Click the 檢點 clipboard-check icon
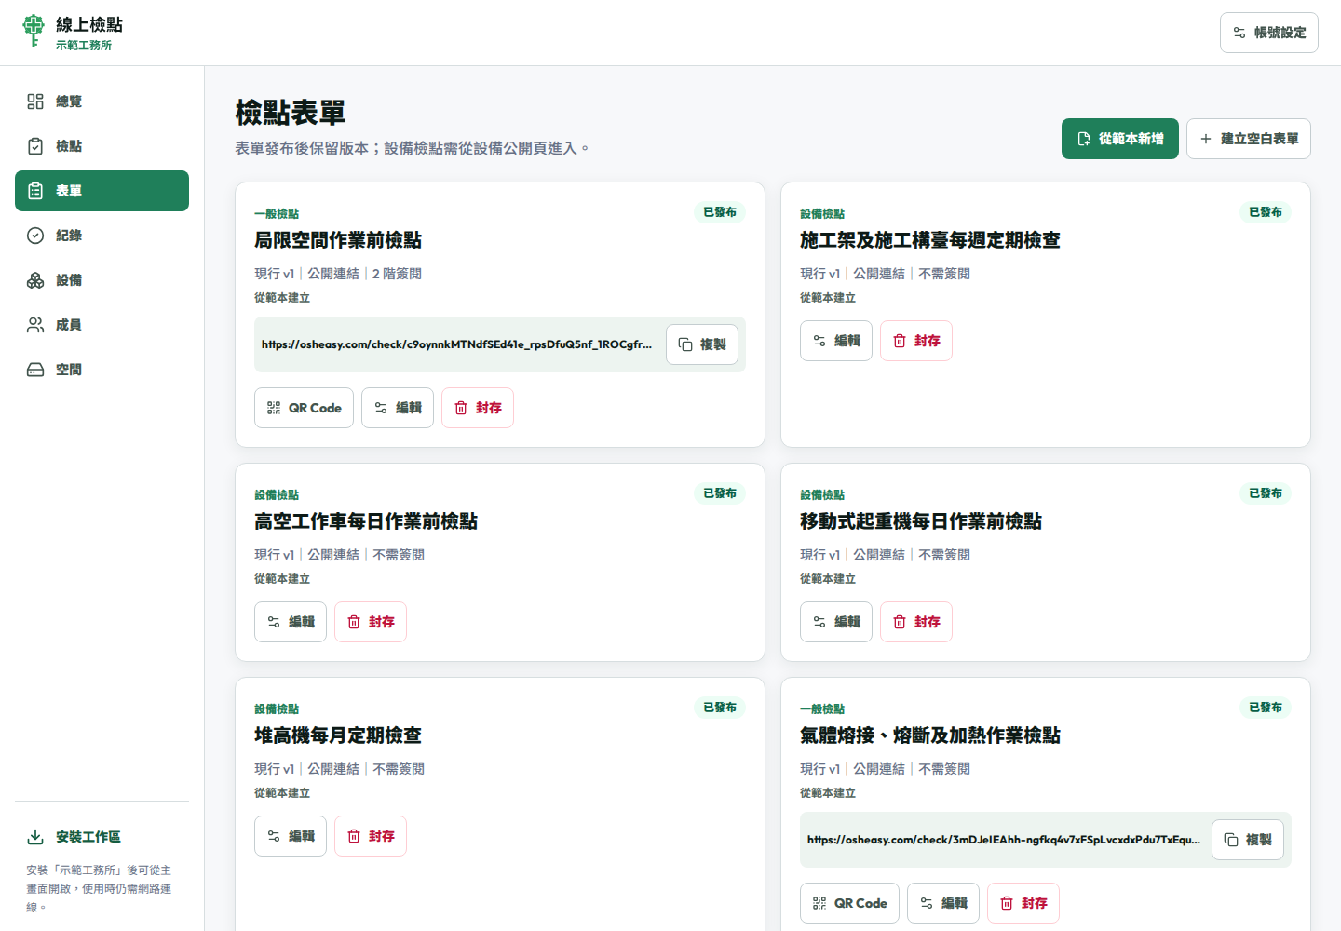 coord(35,146)
